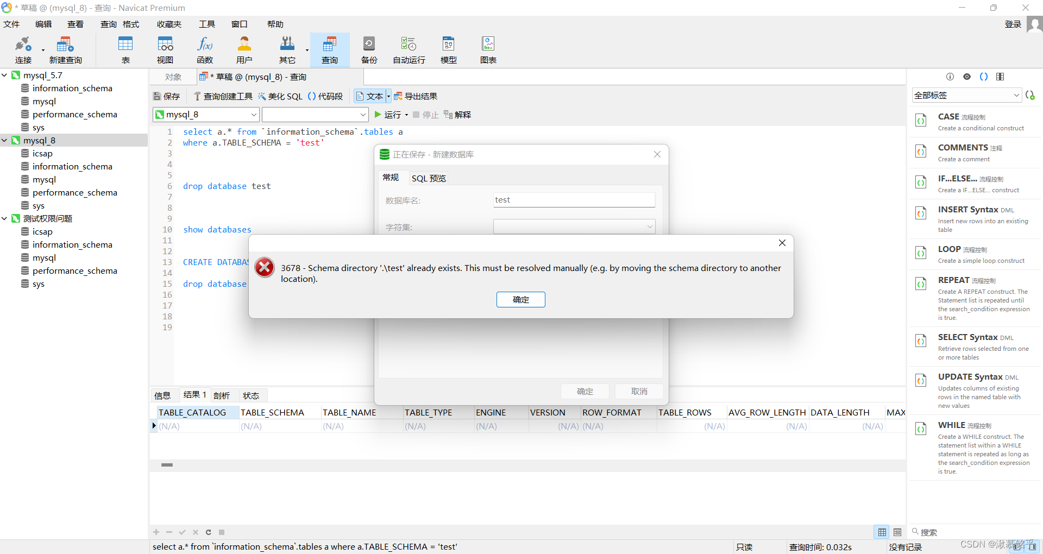Open the 图表 charts toolbar icon
The height and width of the screenshot is (554, 1043).
(x=488, y=50)
